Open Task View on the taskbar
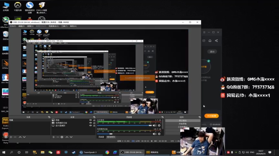 click(x=27, y=152)
